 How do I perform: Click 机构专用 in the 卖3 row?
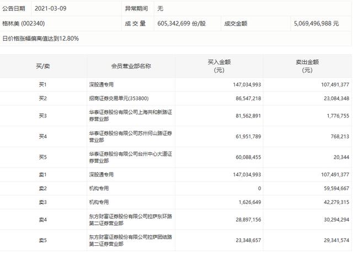99,202
